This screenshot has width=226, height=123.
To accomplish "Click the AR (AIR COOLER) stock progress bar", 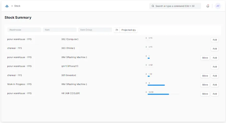I will pos(159,94).
